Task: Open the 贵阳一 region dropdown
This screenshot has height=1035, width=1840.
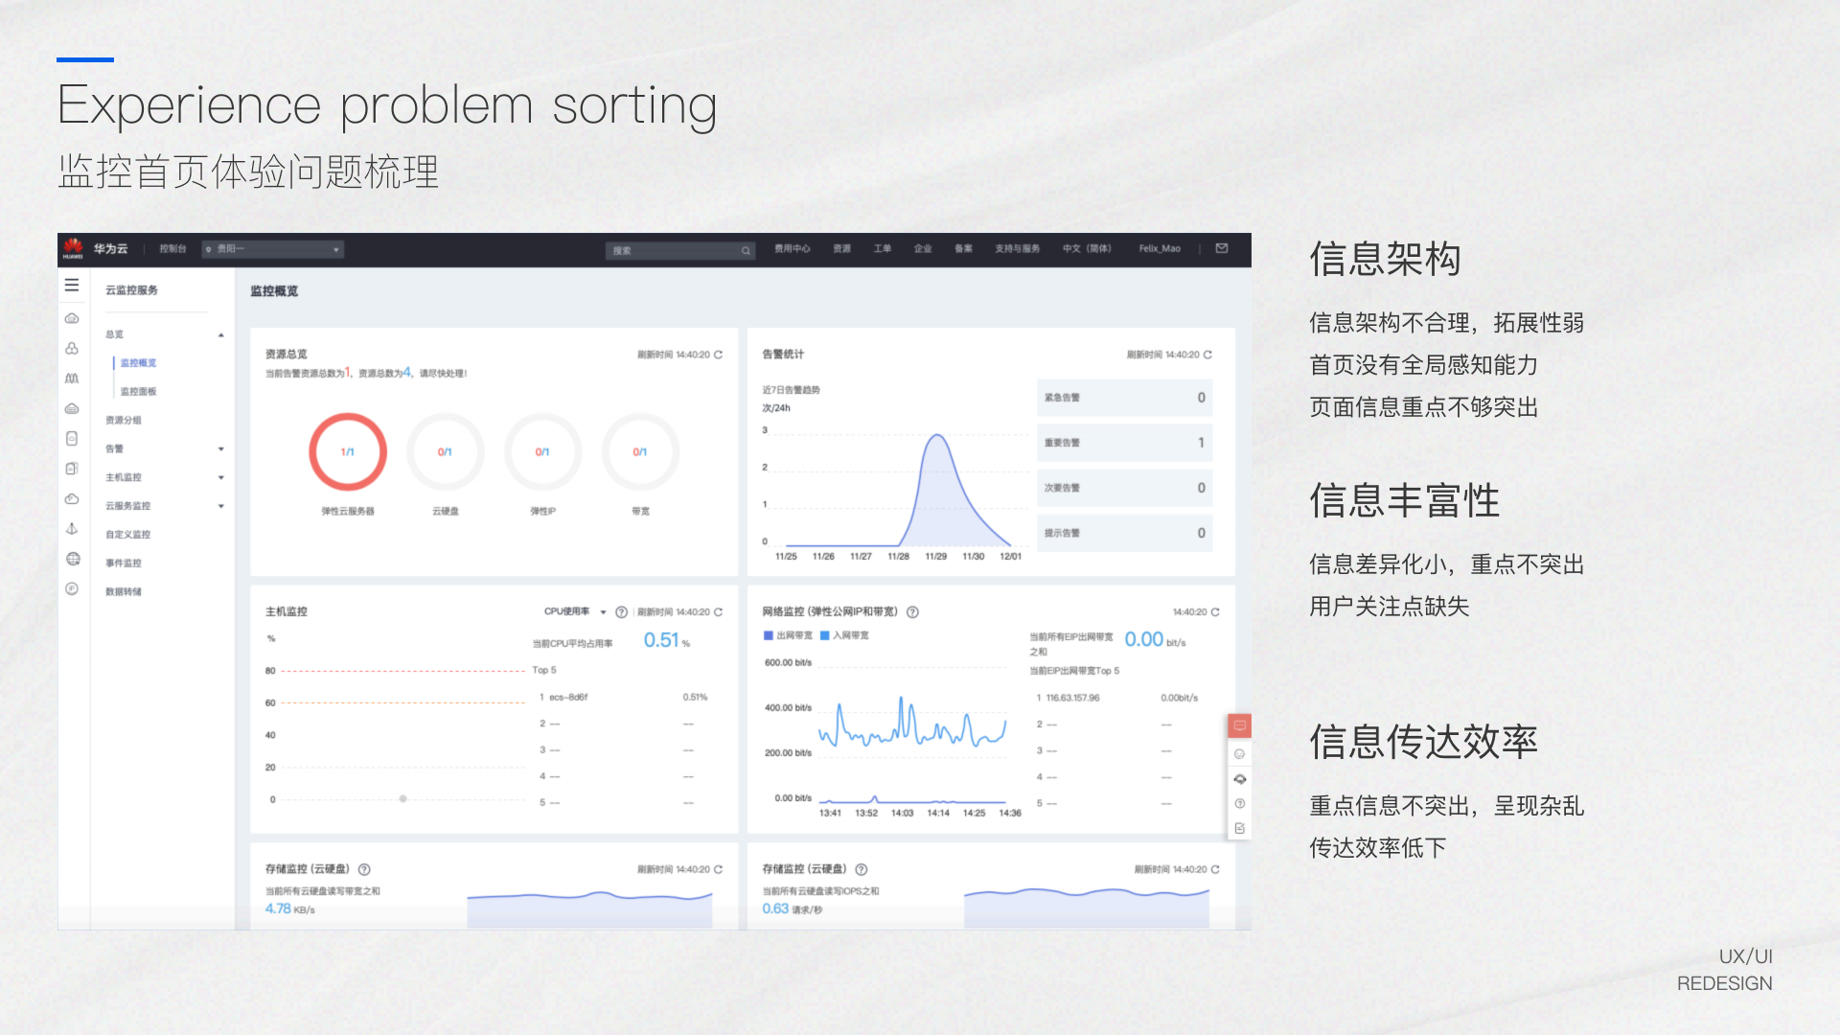Action: 273,249
